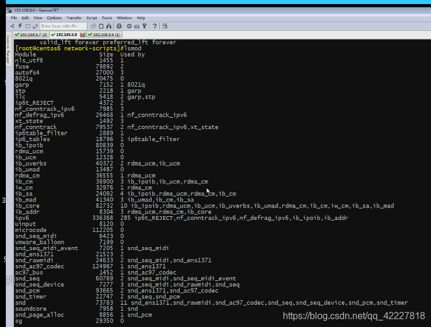Image resolution: width=431 pixels, height=327 pixels.
Task: Click the autofs4 module name
Action: pos(27,72)
